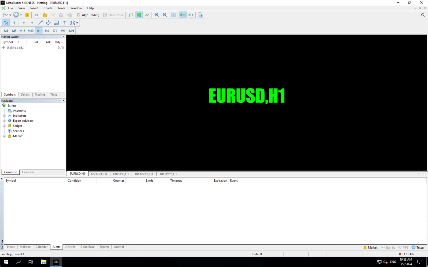Screen dimensions: 428x267
Task: Open the Windows Start menu
Action: coord(6,262)
